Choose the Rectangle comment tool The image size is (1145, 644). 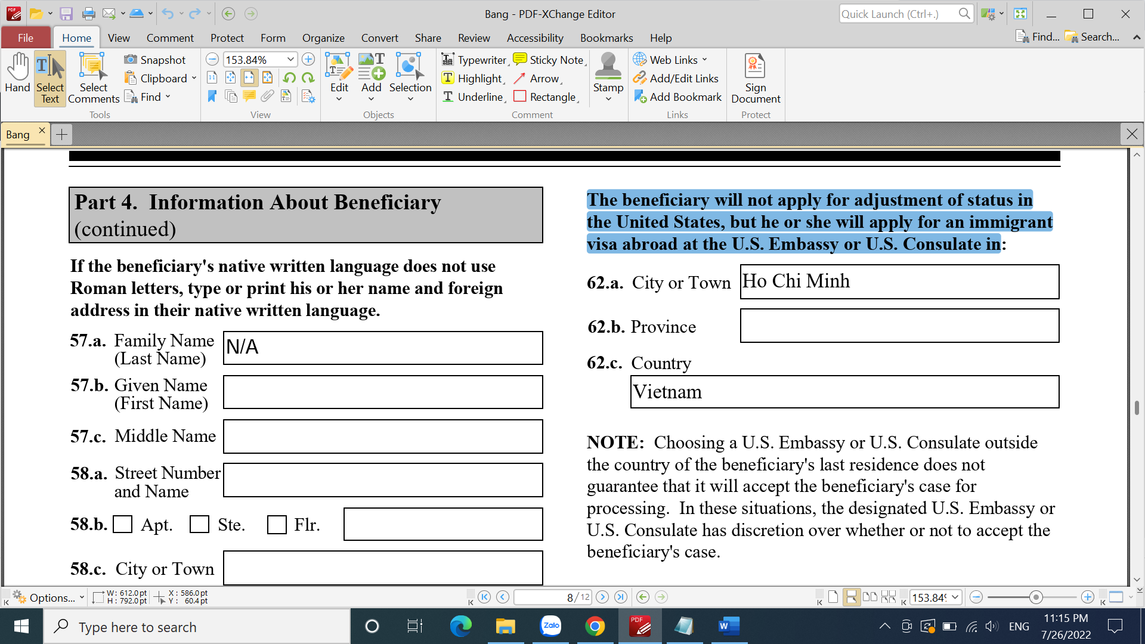click(546, 97)
